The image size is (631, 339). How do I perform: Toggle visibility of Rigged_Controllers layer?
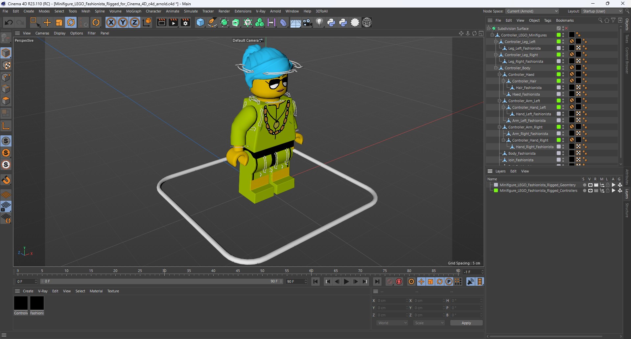590,191
